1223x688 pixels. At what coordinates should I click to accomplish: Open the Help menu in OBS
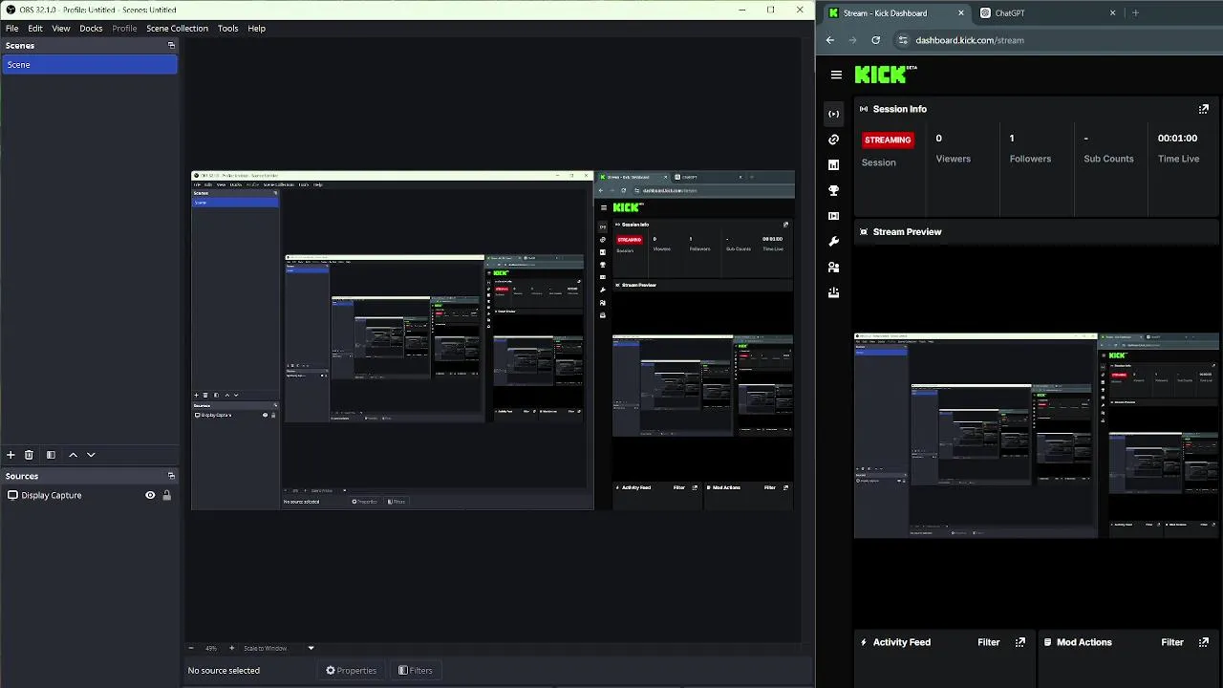pos(257,28)
